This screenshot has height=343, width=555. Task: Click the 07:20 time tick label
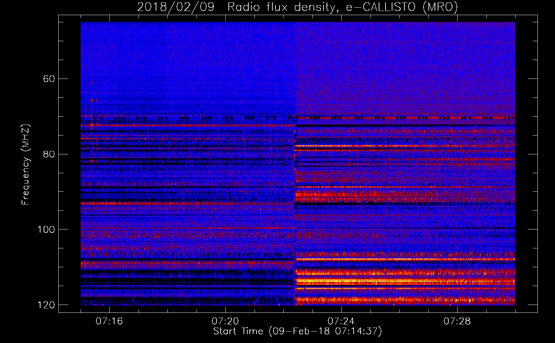coord(225,321)
